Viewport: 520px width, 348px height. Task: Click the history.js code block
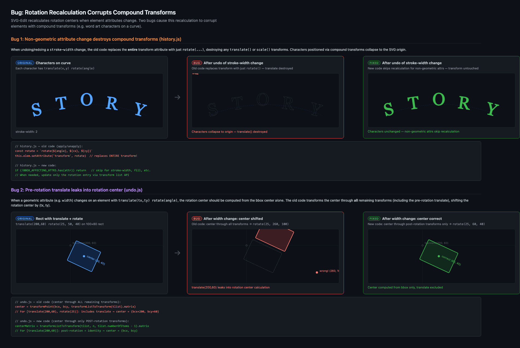pos(246,161)
